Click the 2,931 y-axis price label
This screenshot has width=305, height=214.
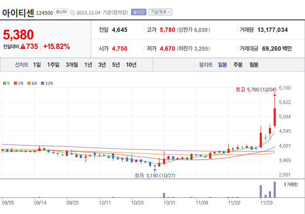(285, 175)
